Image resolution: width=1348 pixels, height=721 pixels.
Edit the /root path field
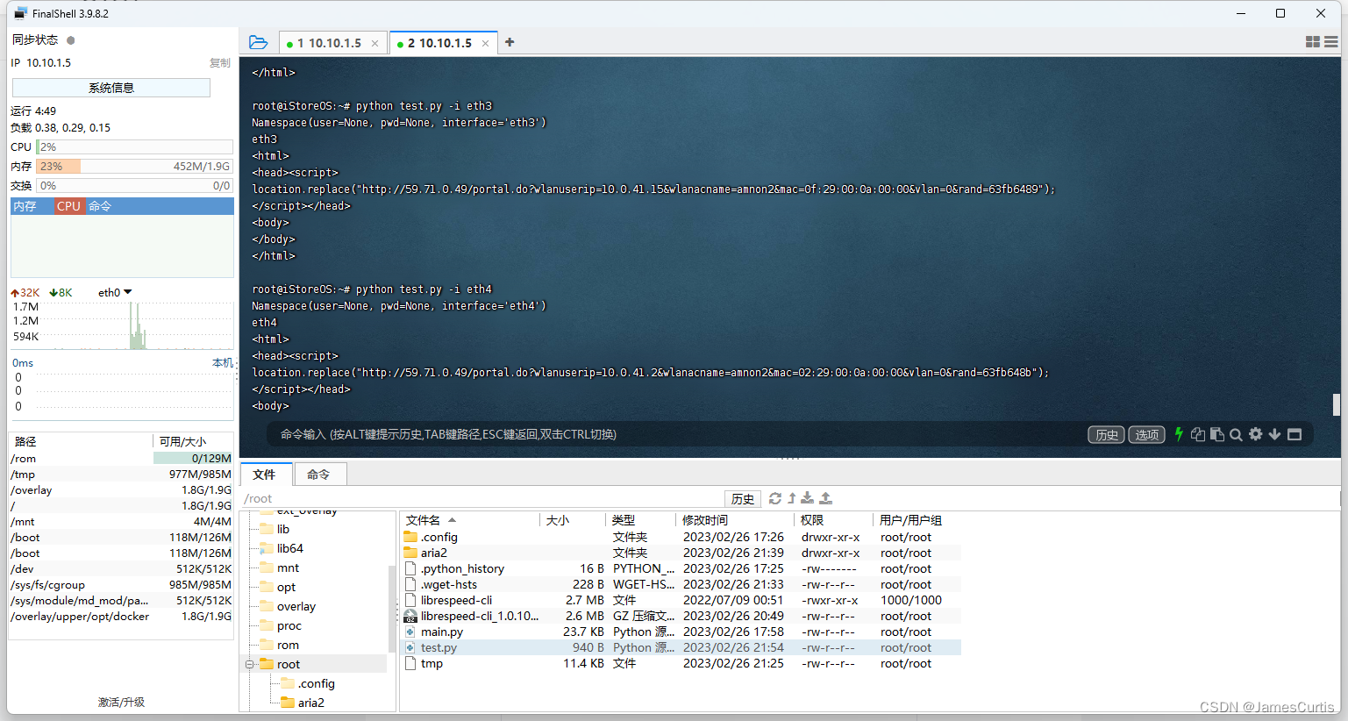pyautogui.click(x=481, y=498)
